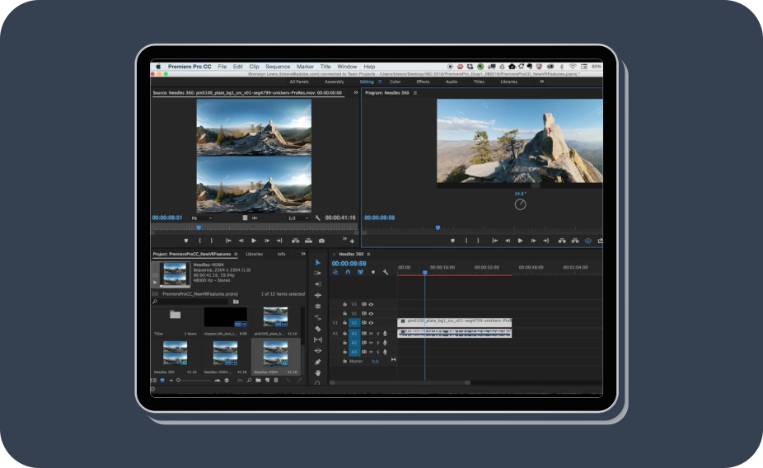Click the Project panel thumbnail zoom slider
The image size is (763, 468).
[x=179, y=381]
